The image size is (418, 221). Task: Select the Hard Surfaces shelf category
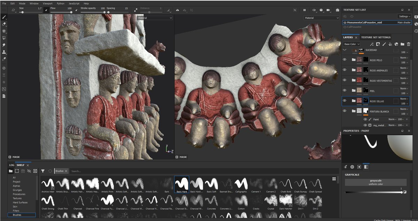coord(20,203)
